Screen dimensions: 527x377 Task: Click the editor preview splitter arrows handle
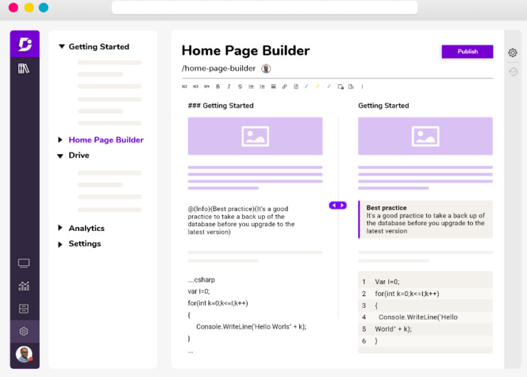pyautogui.click(x=338, y=205)
